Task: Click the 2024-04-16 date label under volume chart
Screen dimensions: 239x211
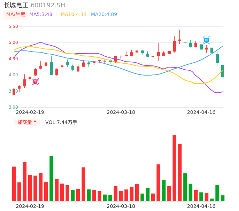Action: [x=201, y=206]
